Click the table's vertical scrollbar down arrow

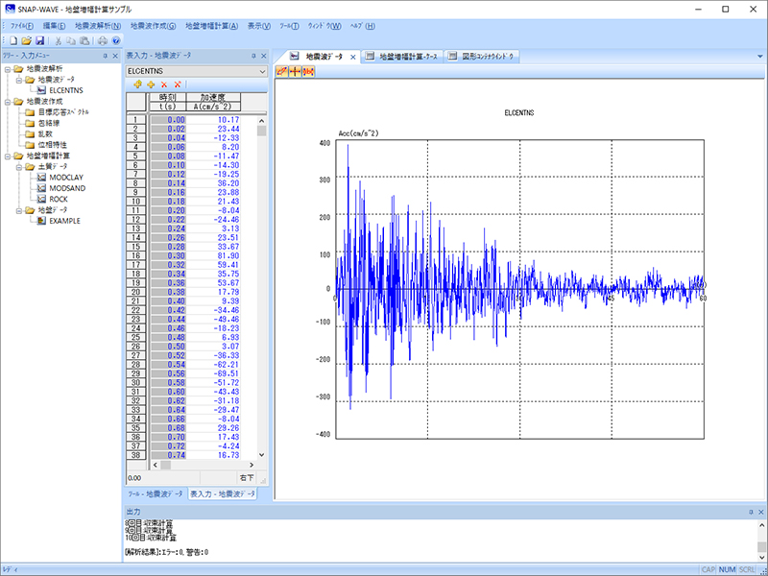262,455
